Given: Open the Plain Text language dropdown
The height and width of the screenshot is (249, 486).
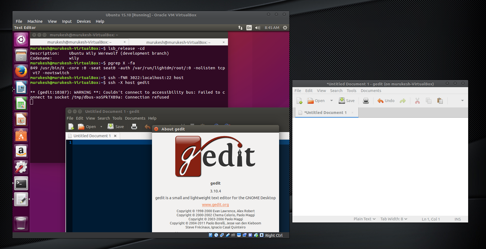Looking at the screenshot, I should coord(365,219).
